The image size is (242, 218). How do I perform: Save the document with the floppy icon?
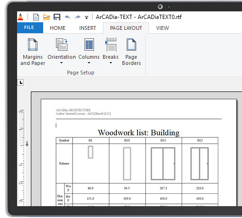57,17
